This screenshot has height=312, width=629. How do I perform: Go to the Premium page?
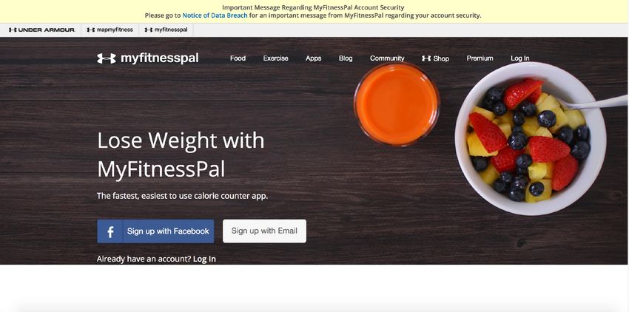480,58
